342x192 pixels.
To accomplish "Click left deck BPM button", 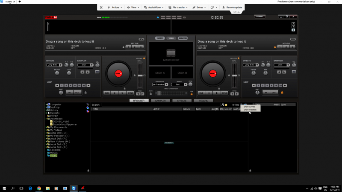I will (x=142, y=39).
